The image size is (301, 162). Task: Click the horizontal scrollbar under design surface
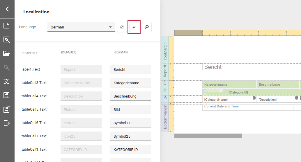[x=208, y=136]
